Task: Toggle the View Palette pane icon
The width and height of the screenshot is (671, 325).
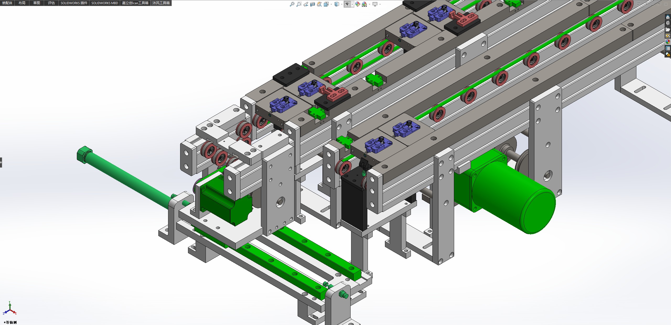Action: coord(668,36)
